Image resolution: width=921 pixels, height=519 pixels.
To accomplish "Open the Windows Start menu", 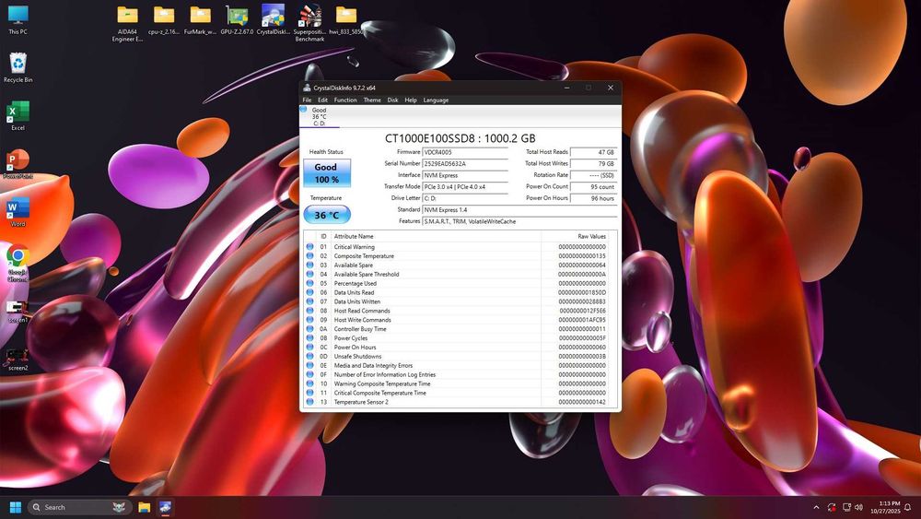I will click(16, 507).
